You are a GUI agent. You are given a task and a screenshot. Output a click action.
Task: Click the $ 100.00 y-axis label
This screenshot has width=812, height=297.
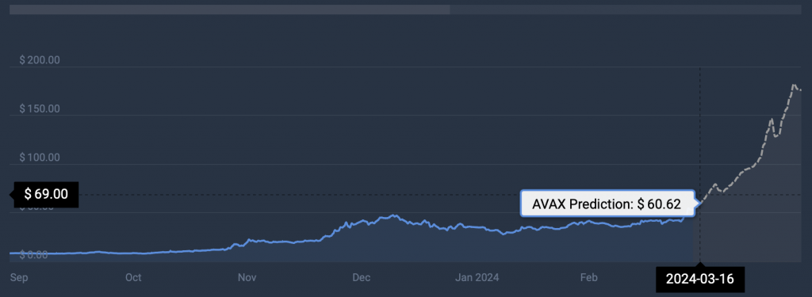[40, 158]
